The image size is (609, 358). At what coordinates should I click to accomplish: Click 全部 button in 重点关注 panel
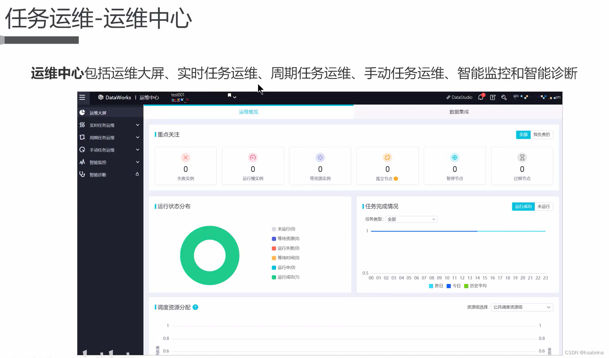point(523,135)
